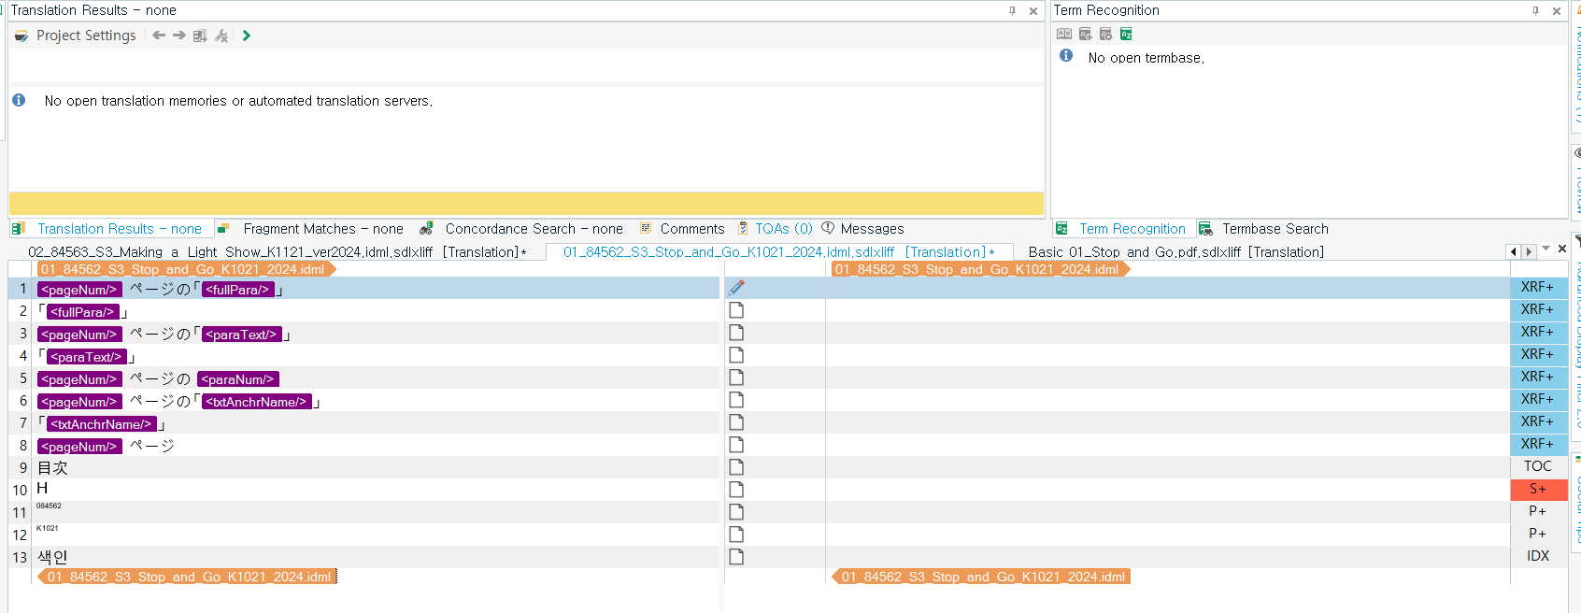Open termbase settings gear icon
The height and width of the screenshot is (613, 1581).
pos(1105,34)
